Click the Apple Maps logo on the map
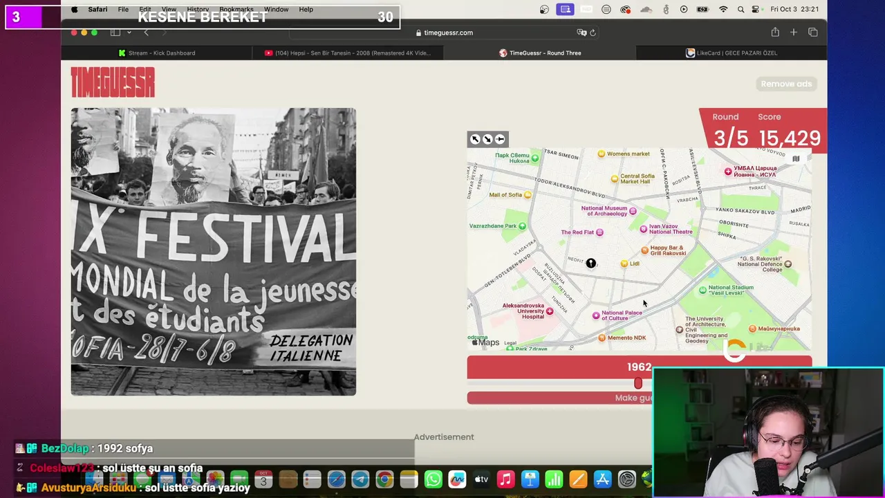The width and height of the screenshot is (885, 498). pos(485,342)
